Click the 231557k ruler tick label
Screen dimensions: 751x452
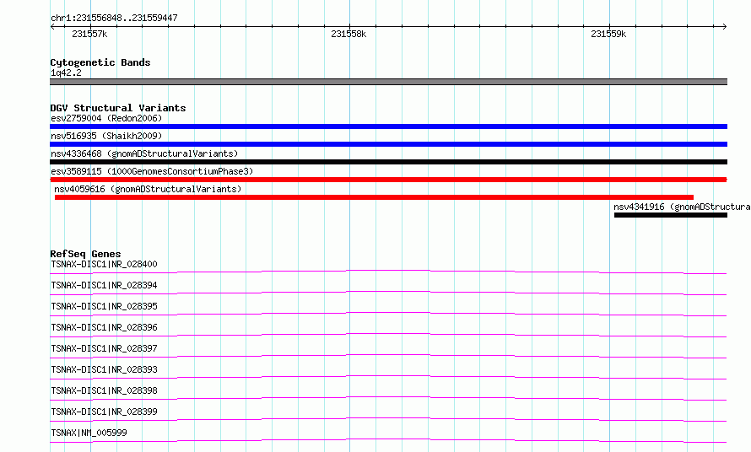pos(89,34)
